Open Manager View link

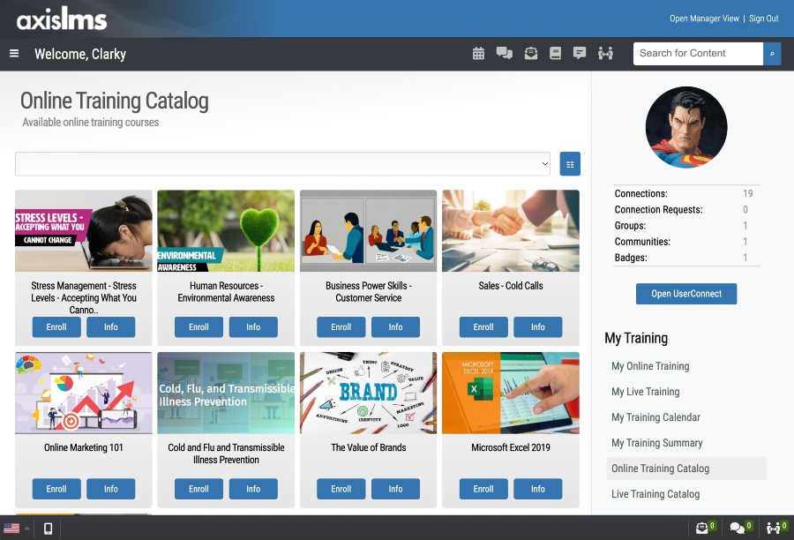point(704,19)
